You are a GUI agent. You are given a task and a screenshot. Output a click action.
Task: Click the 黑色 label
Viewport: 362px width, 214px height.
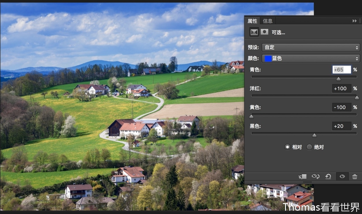tap(255, 126)
